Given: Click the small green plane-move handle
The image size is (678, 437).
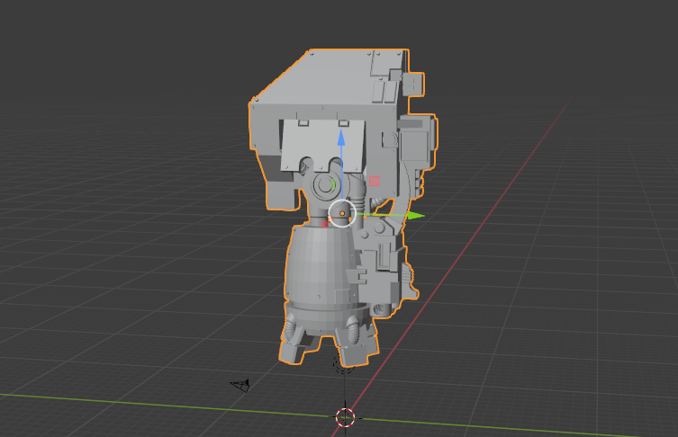Looking at the screenshot, I should [x=334, y=184].
